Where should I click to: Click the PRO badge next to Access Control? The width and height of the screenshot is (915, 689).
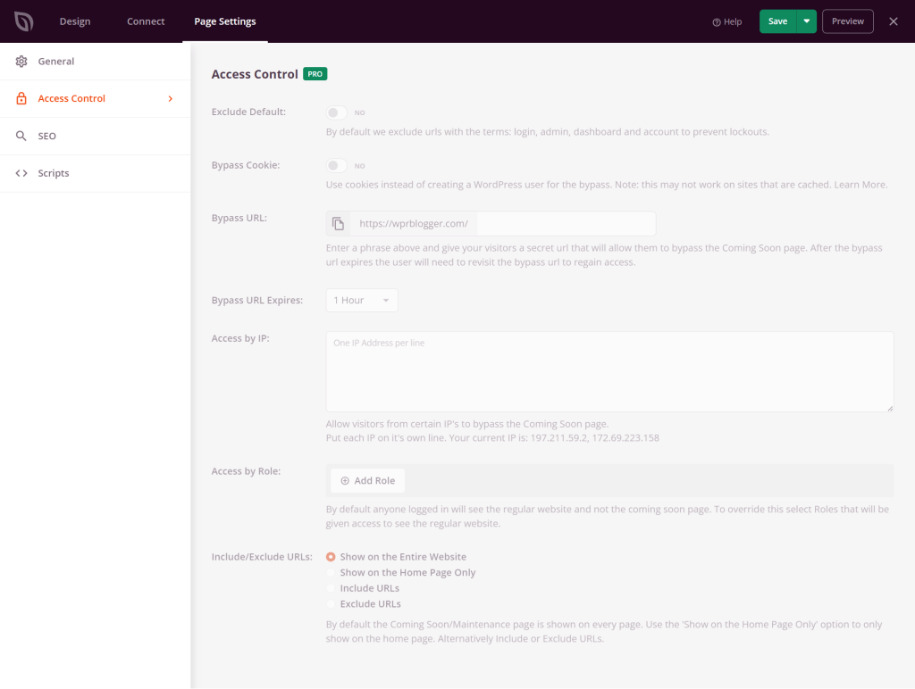[x=315, y=74]
